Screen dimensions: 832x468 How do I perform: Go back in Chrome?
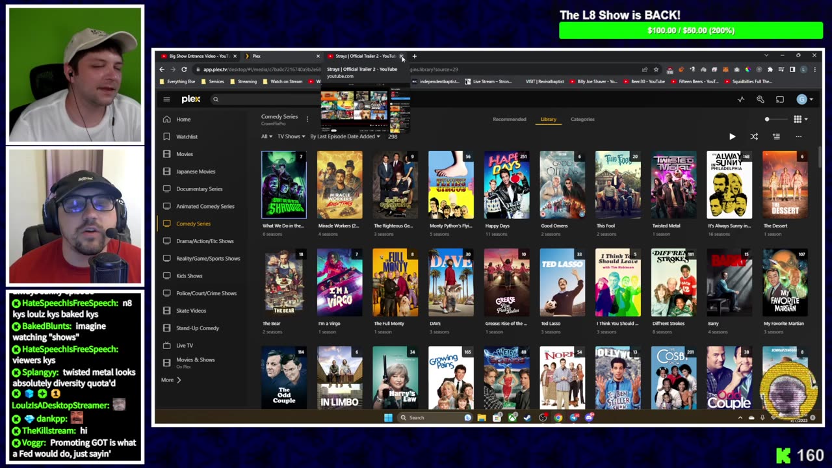click(162, 70)
